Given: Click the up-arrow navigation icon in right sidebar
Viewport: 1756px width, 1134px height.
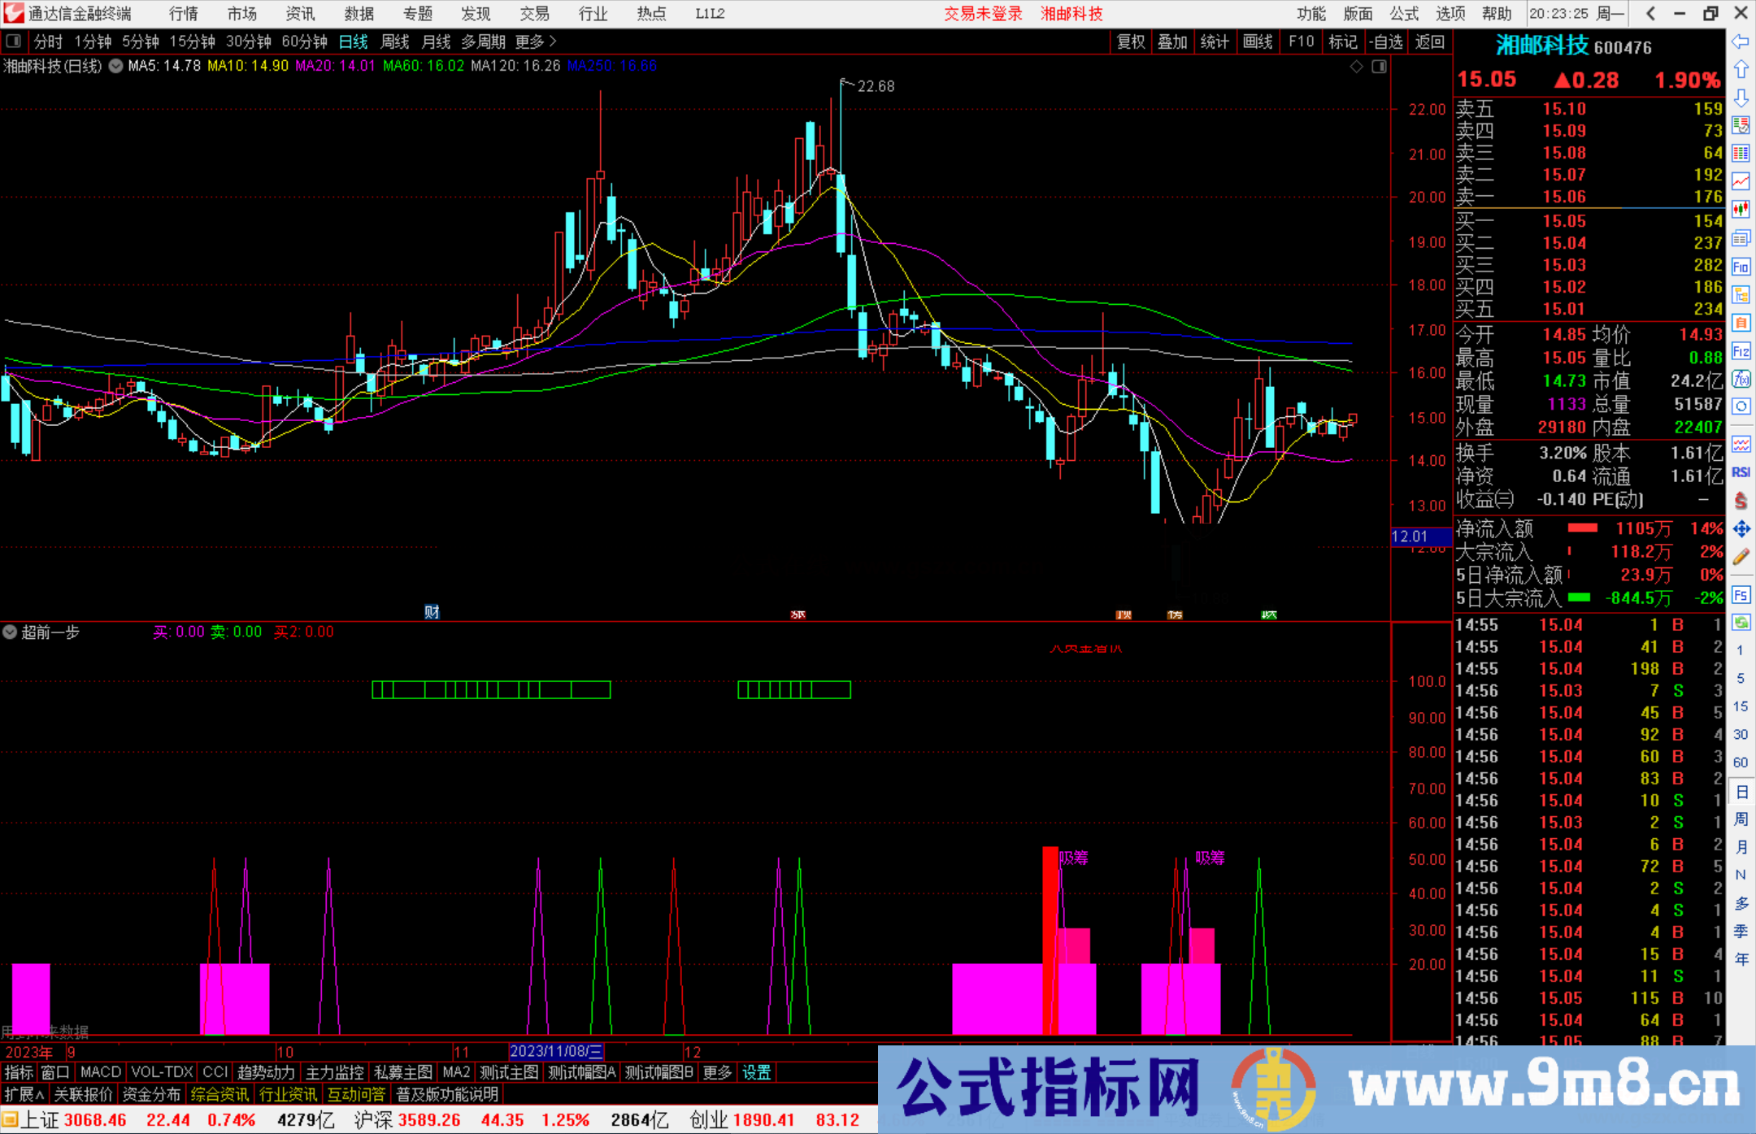Looking at the screenshot, I should 1741,69.
